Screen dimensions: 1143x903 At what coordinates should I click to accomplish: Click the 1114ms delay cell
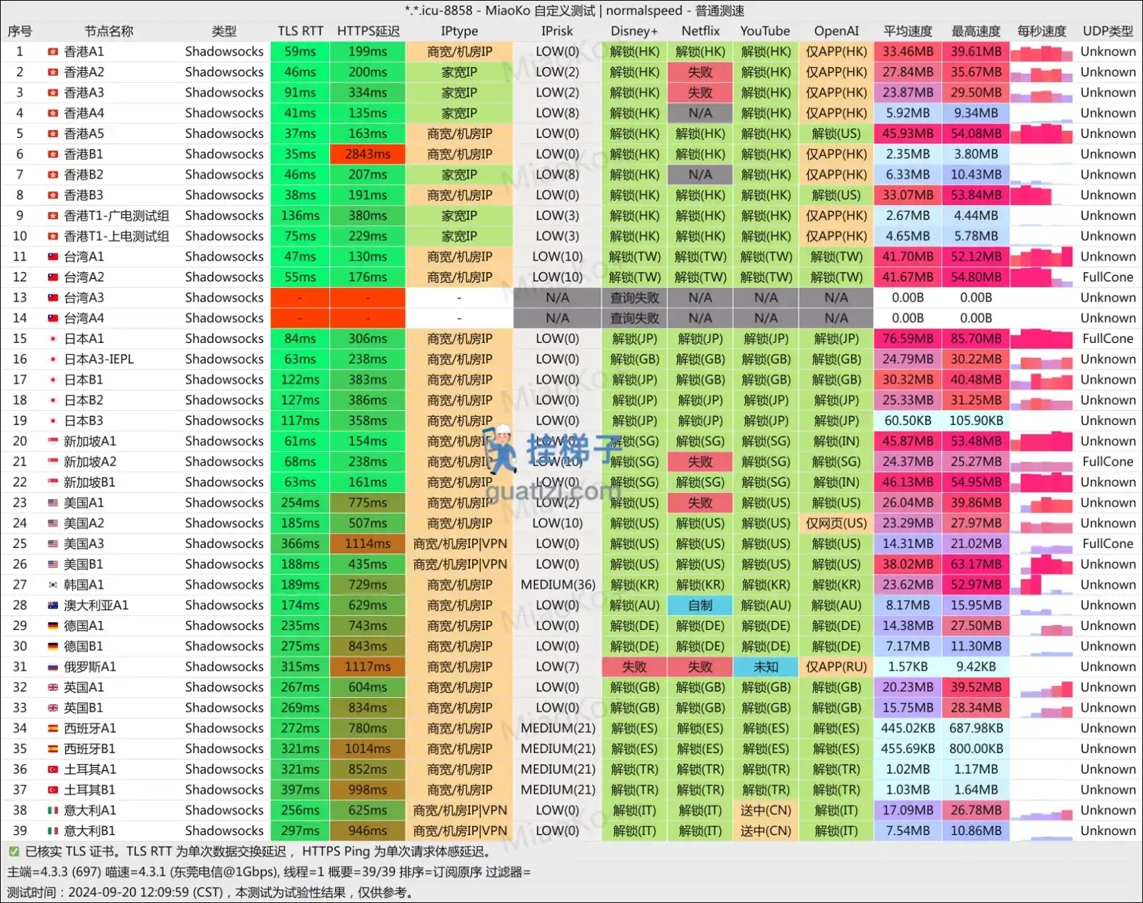point(368,544)
